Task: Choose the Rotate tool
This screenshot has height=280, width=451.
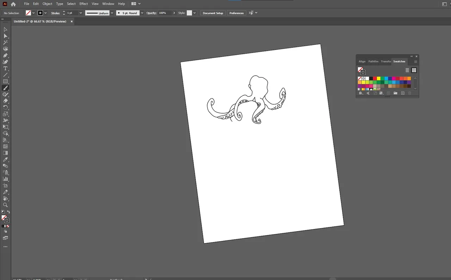Action: [5, 108]
